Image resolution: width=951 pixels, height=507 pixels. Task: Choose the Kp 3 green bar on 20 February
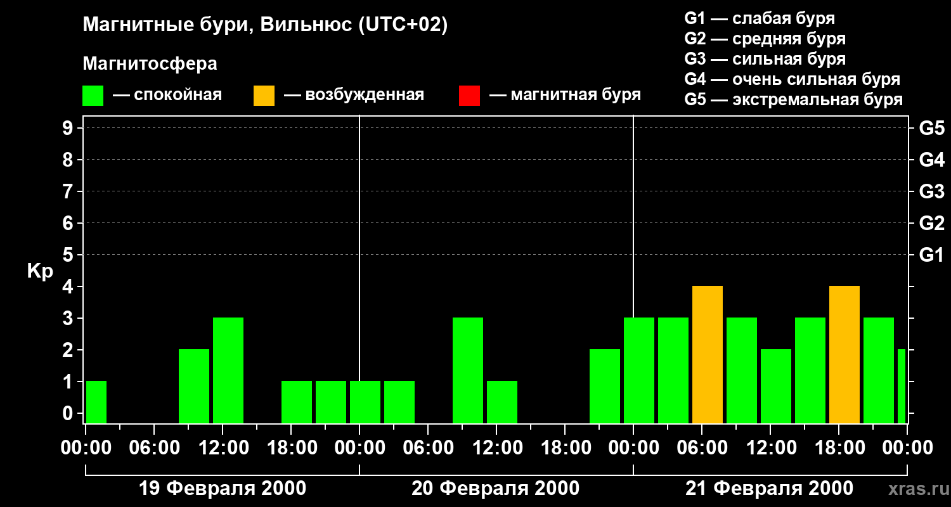coord(468,371)
